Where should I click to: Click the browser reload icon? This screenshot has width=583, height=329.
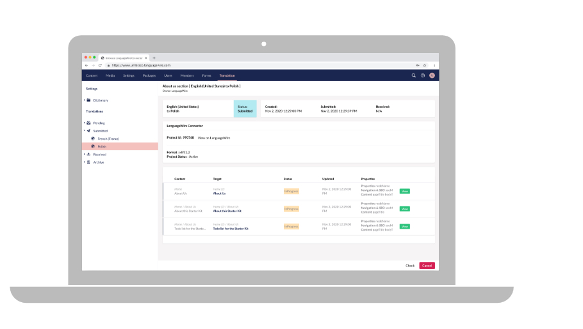point(100,65)
